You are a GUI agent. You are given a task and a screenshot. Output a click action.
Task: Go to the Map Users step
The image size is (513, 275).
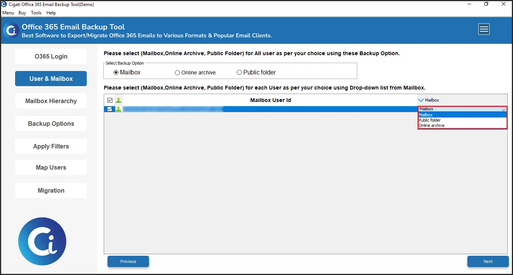pyautogui.click(x=51, y=167)
